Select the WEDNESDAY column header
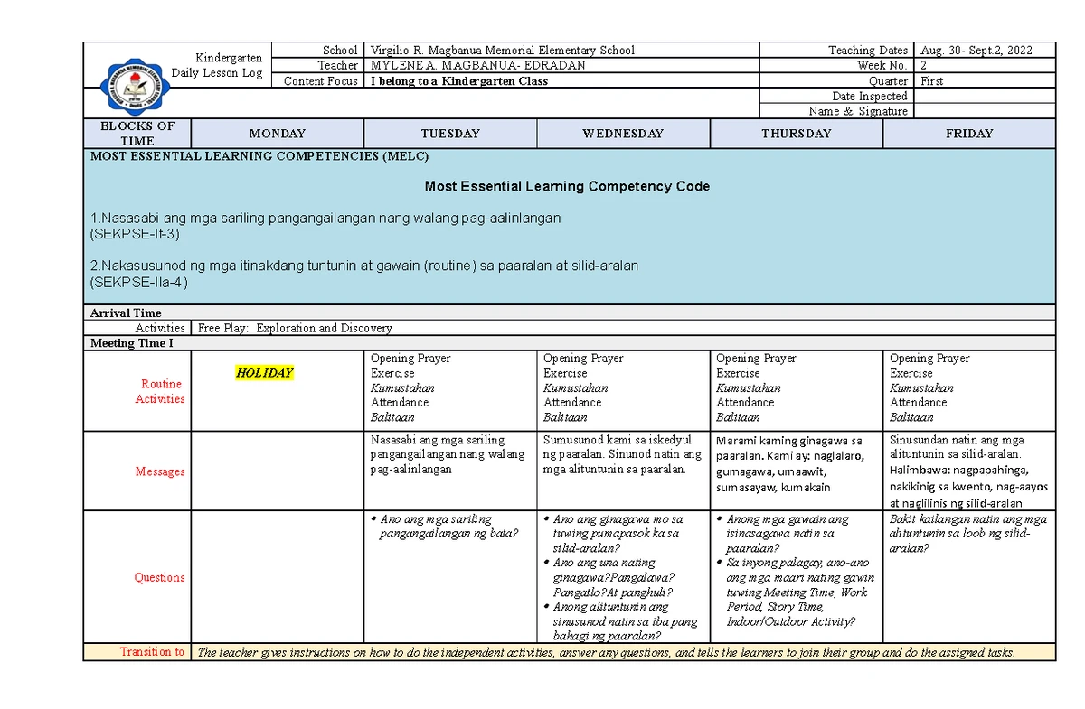Image resolution: width=1085 pixels, height=709 pixels. 624,133
